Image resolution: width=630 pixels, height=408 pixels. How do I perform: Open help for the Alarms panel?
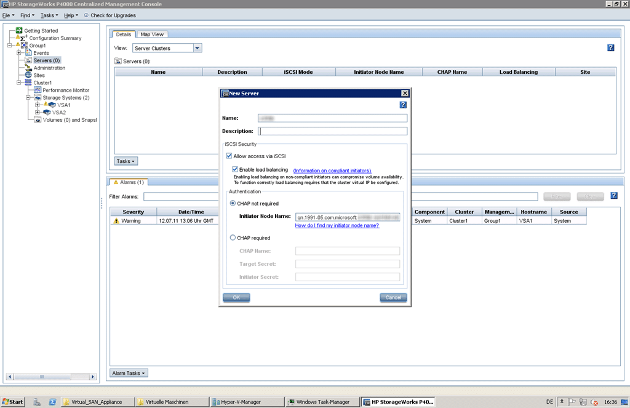click(614, 195)
